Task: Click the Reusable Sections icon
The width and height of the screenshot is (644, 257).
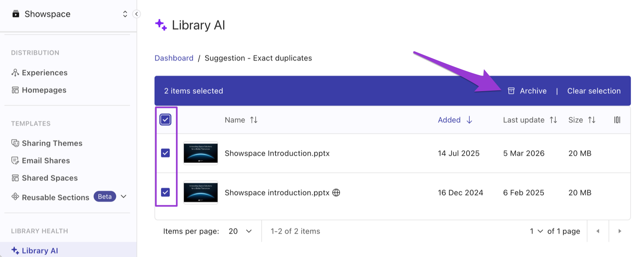Action: [x=15, y=196]
